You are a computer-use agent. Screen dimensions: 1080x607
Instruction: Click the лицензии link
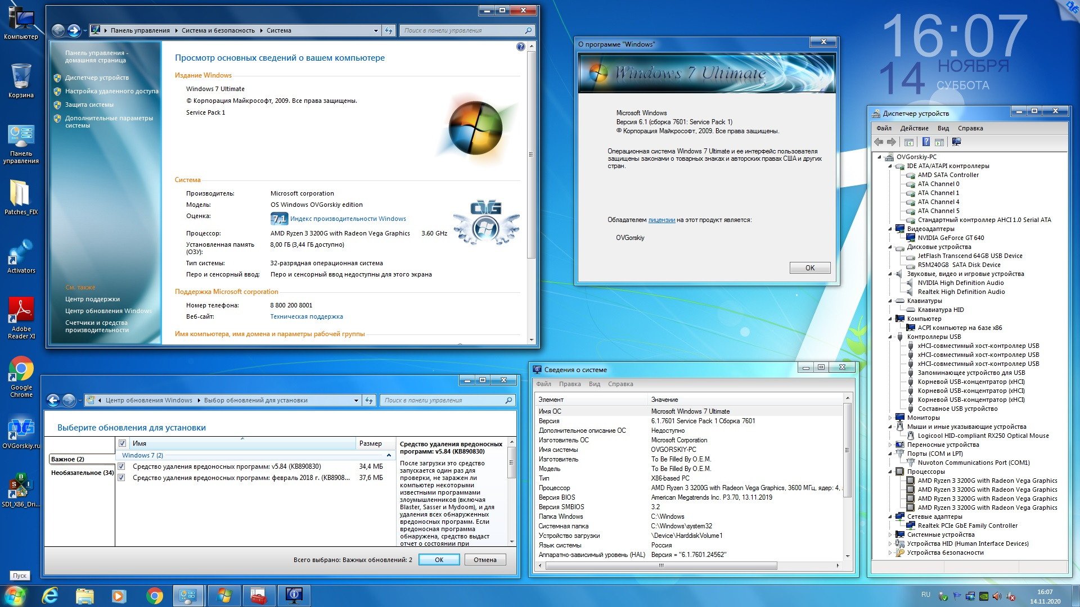tap(661, 220)
